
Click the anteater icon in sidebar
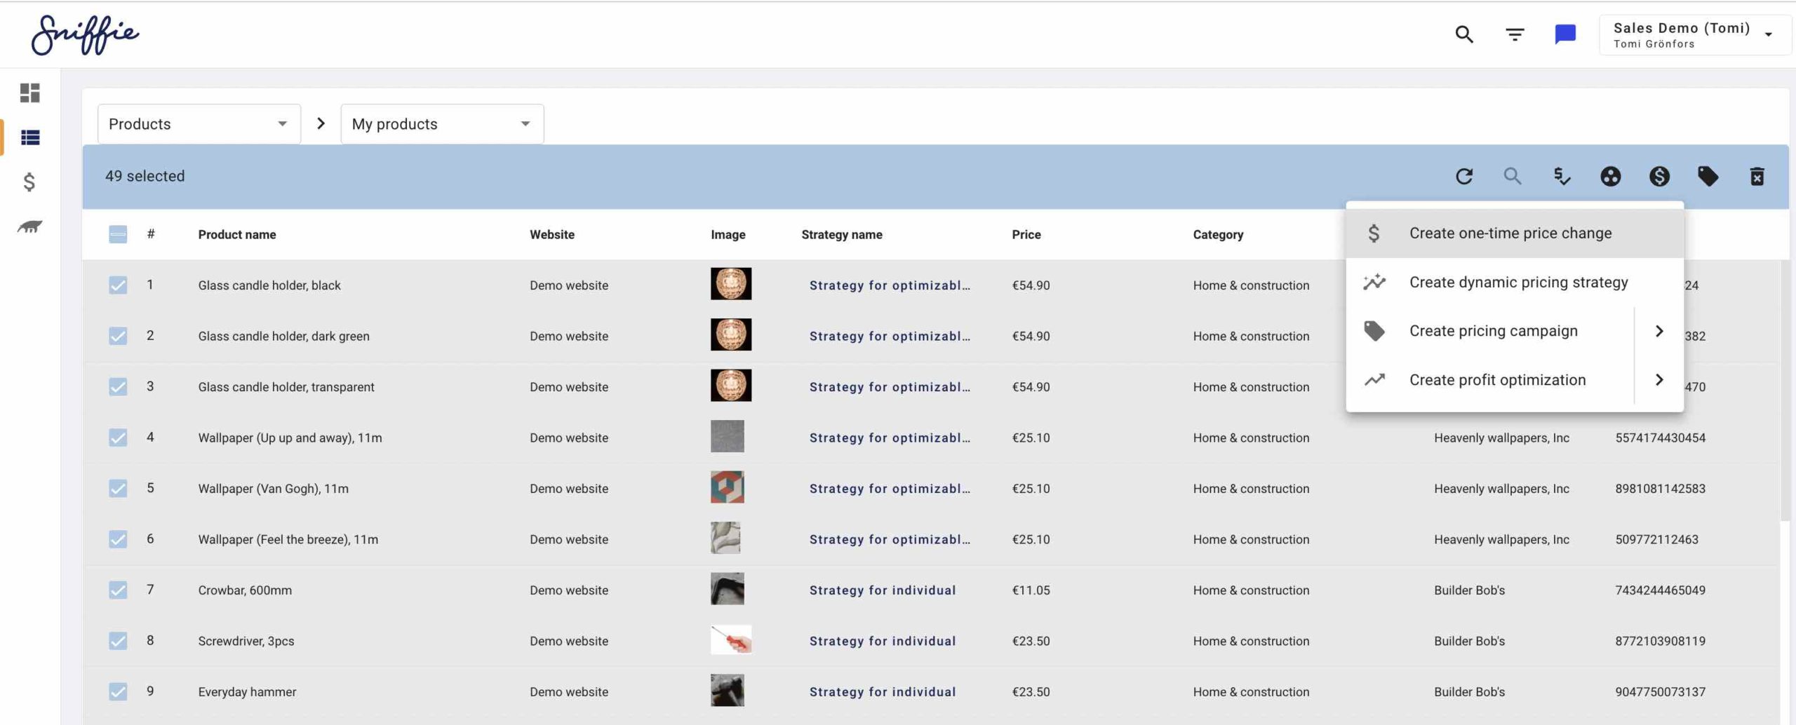(29, 226)
